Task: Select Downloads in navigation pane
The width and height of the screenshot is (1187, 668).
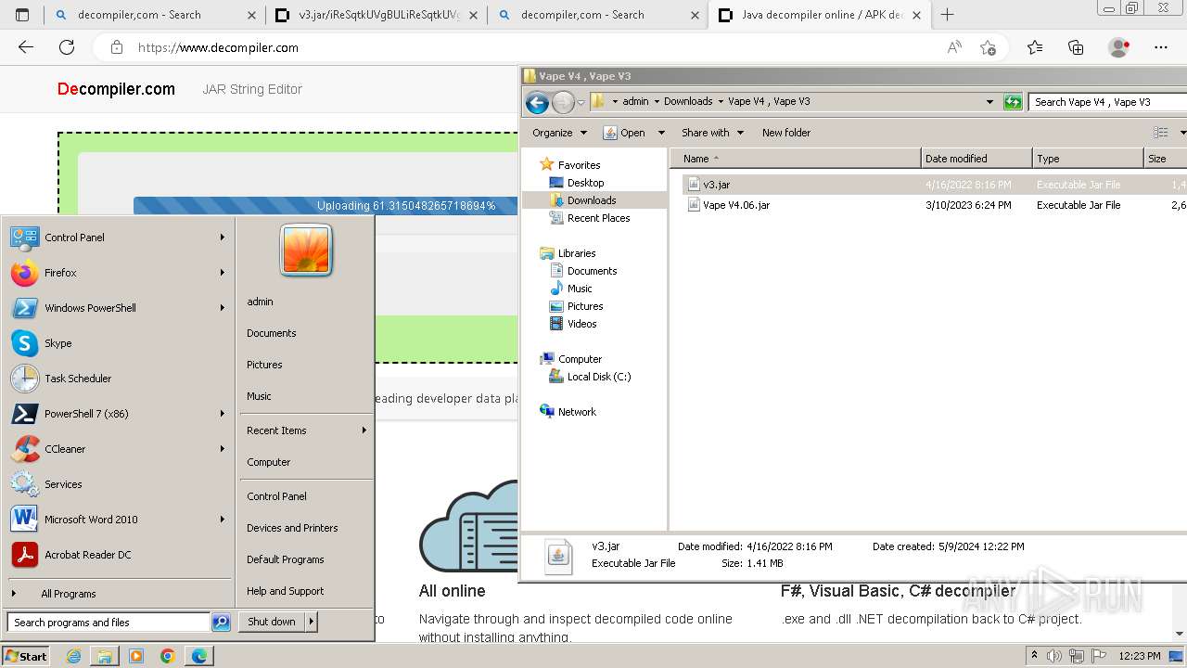Action: (x=592, y=200)
